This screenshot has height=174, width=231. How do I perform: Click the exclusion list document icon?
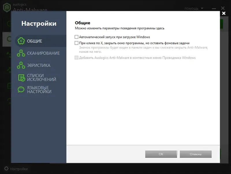tap(21, 77)
